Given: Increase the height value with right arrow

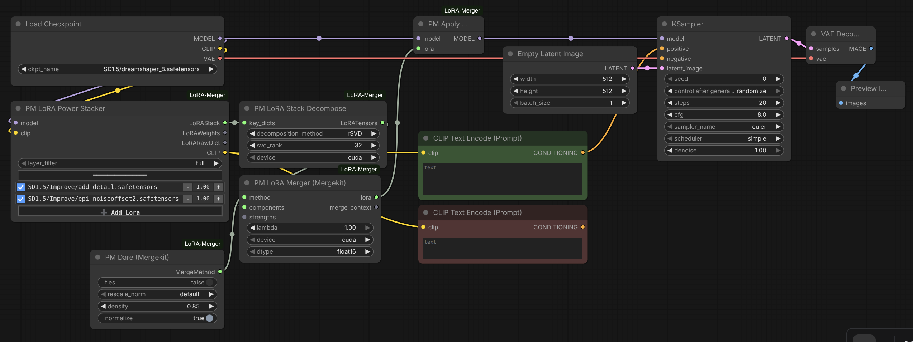Looking at the screenshot, I should tap(624, 91).
